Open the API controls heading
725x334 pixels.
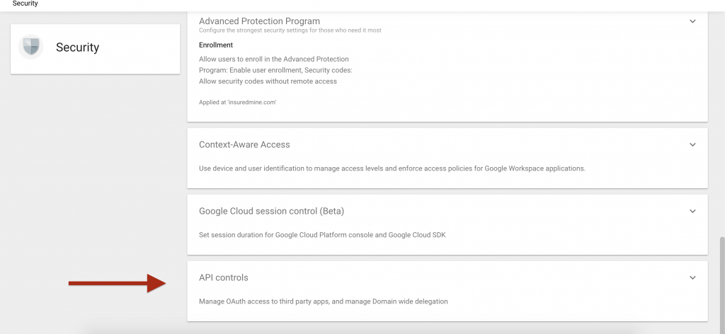[224, 277]
